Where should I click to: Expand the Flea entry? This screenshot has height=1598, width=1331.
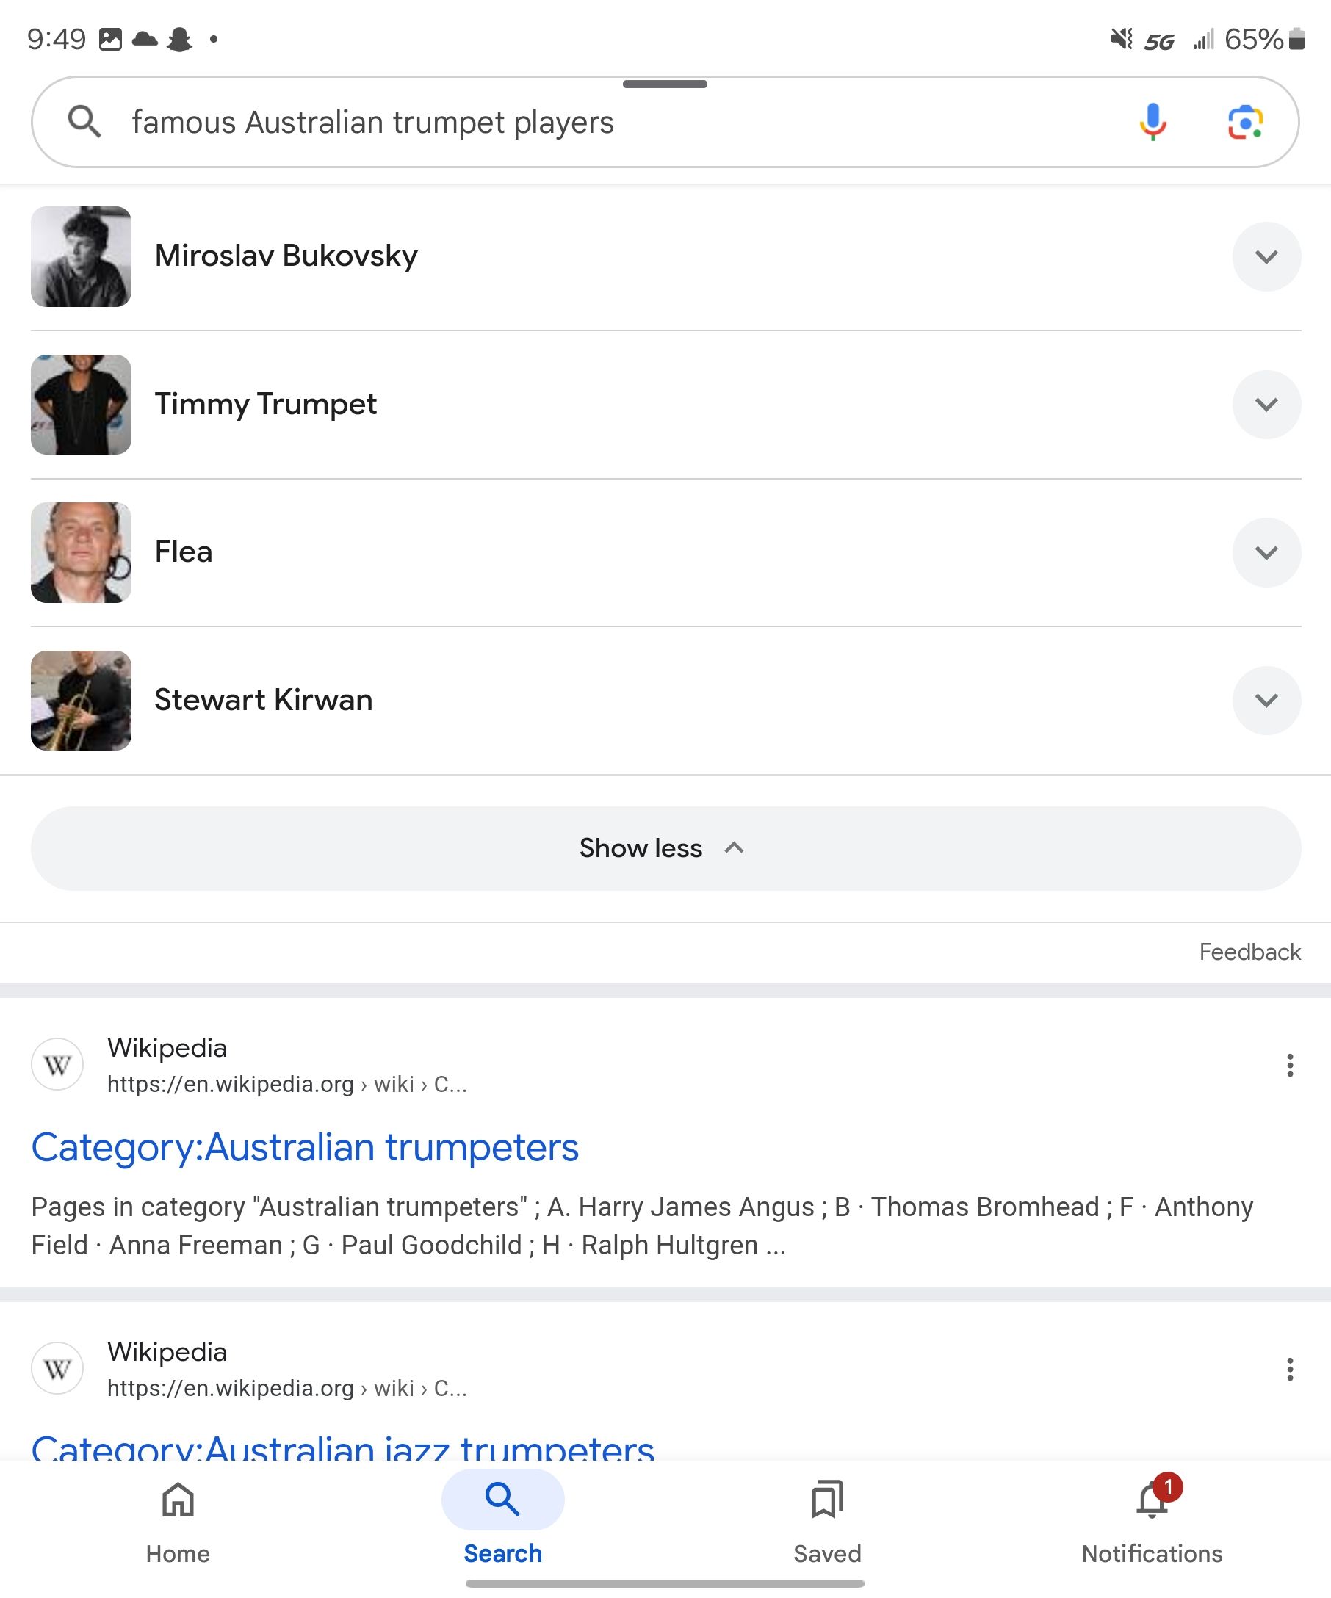[x=1266, y=552]
